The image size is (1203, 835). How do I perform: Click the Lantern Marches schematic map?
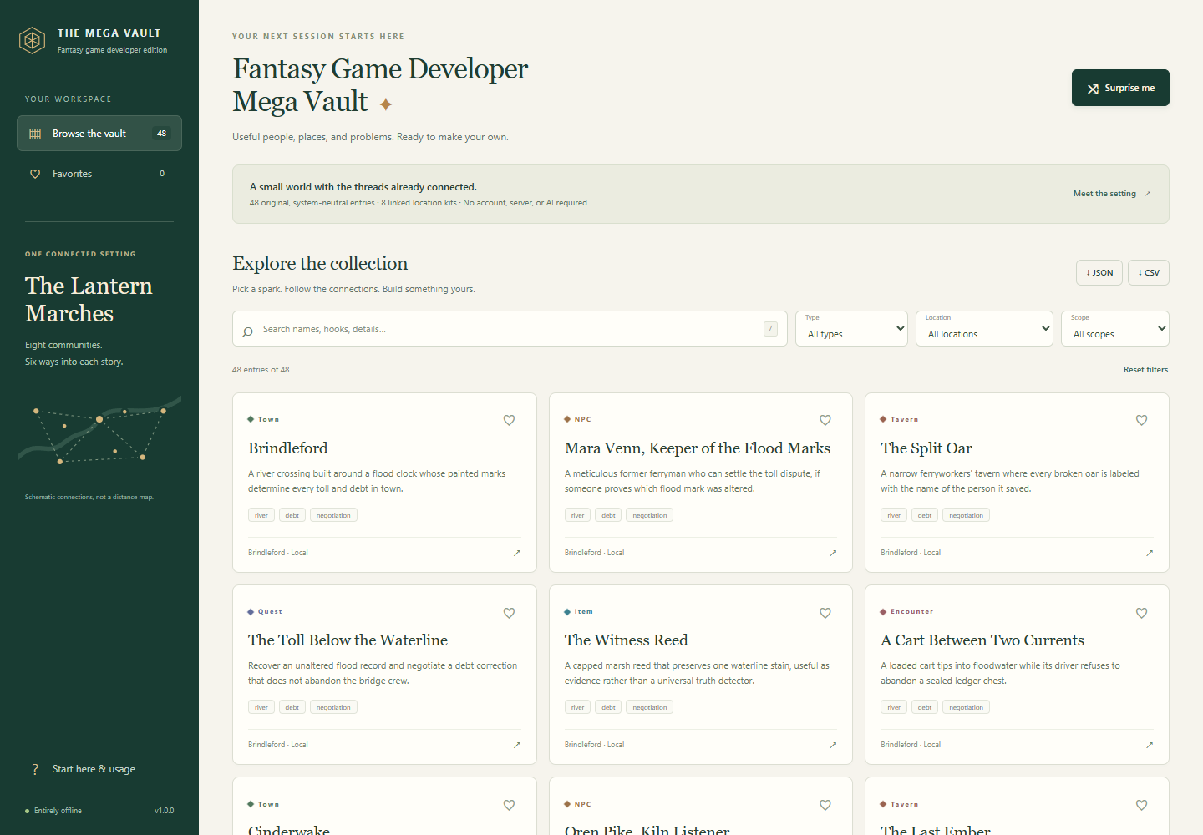tap(99, 431)
